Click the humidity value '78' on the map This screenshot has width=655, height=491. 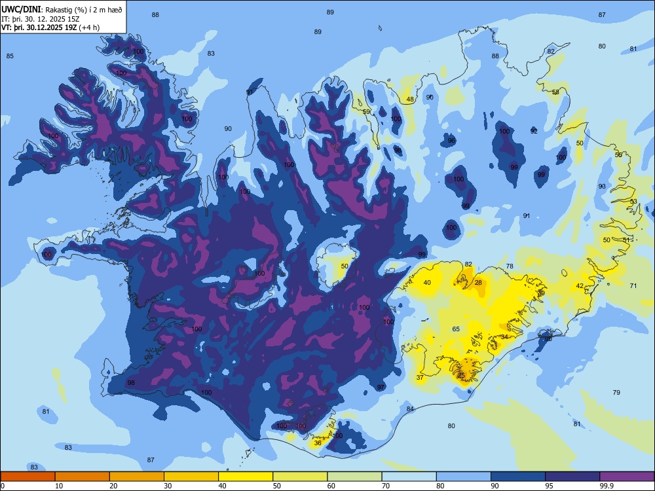[510, 266]
